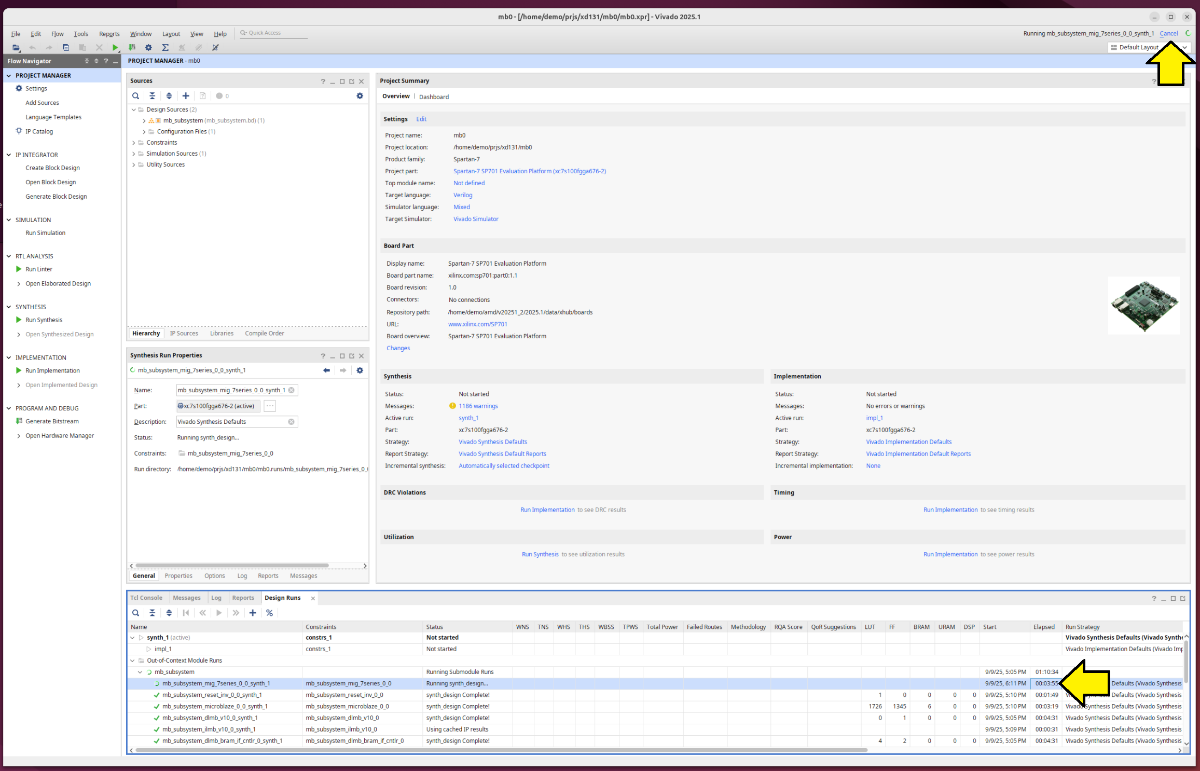Switch to the Tcl Console tab
This screenshot has height=771, width=1200.
(x=146, y=598)
